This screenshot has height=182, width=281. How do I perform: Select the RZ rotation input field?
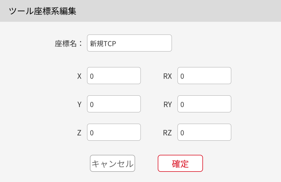coord(204,132)
